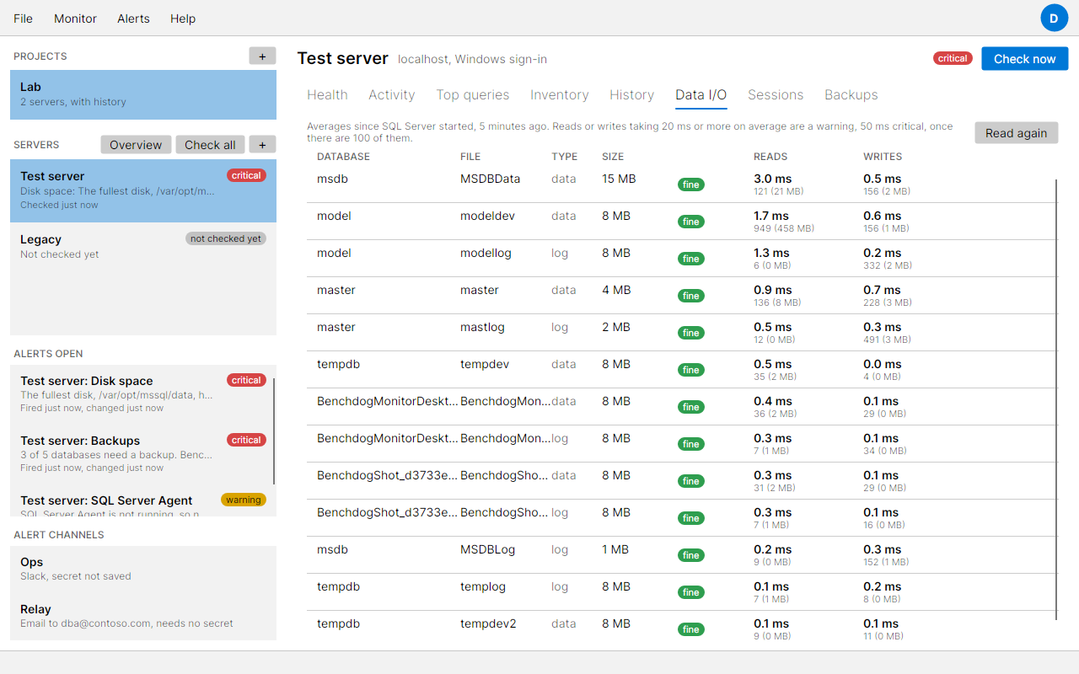Select the Ops alert channel
Viewport: 1079px width, 674px height.
tap(143, 569)
